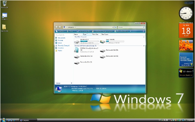The height and width of the screenshot is (122, 195).
Task: Select the Removable Disk (H:) drive icon
Action: (103, 57)
